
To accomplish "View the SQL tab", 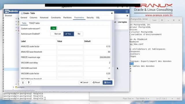I will click(98, 18).
